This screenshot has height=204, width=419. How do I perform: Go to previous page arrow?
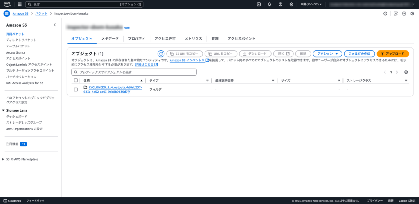point(385,72)
